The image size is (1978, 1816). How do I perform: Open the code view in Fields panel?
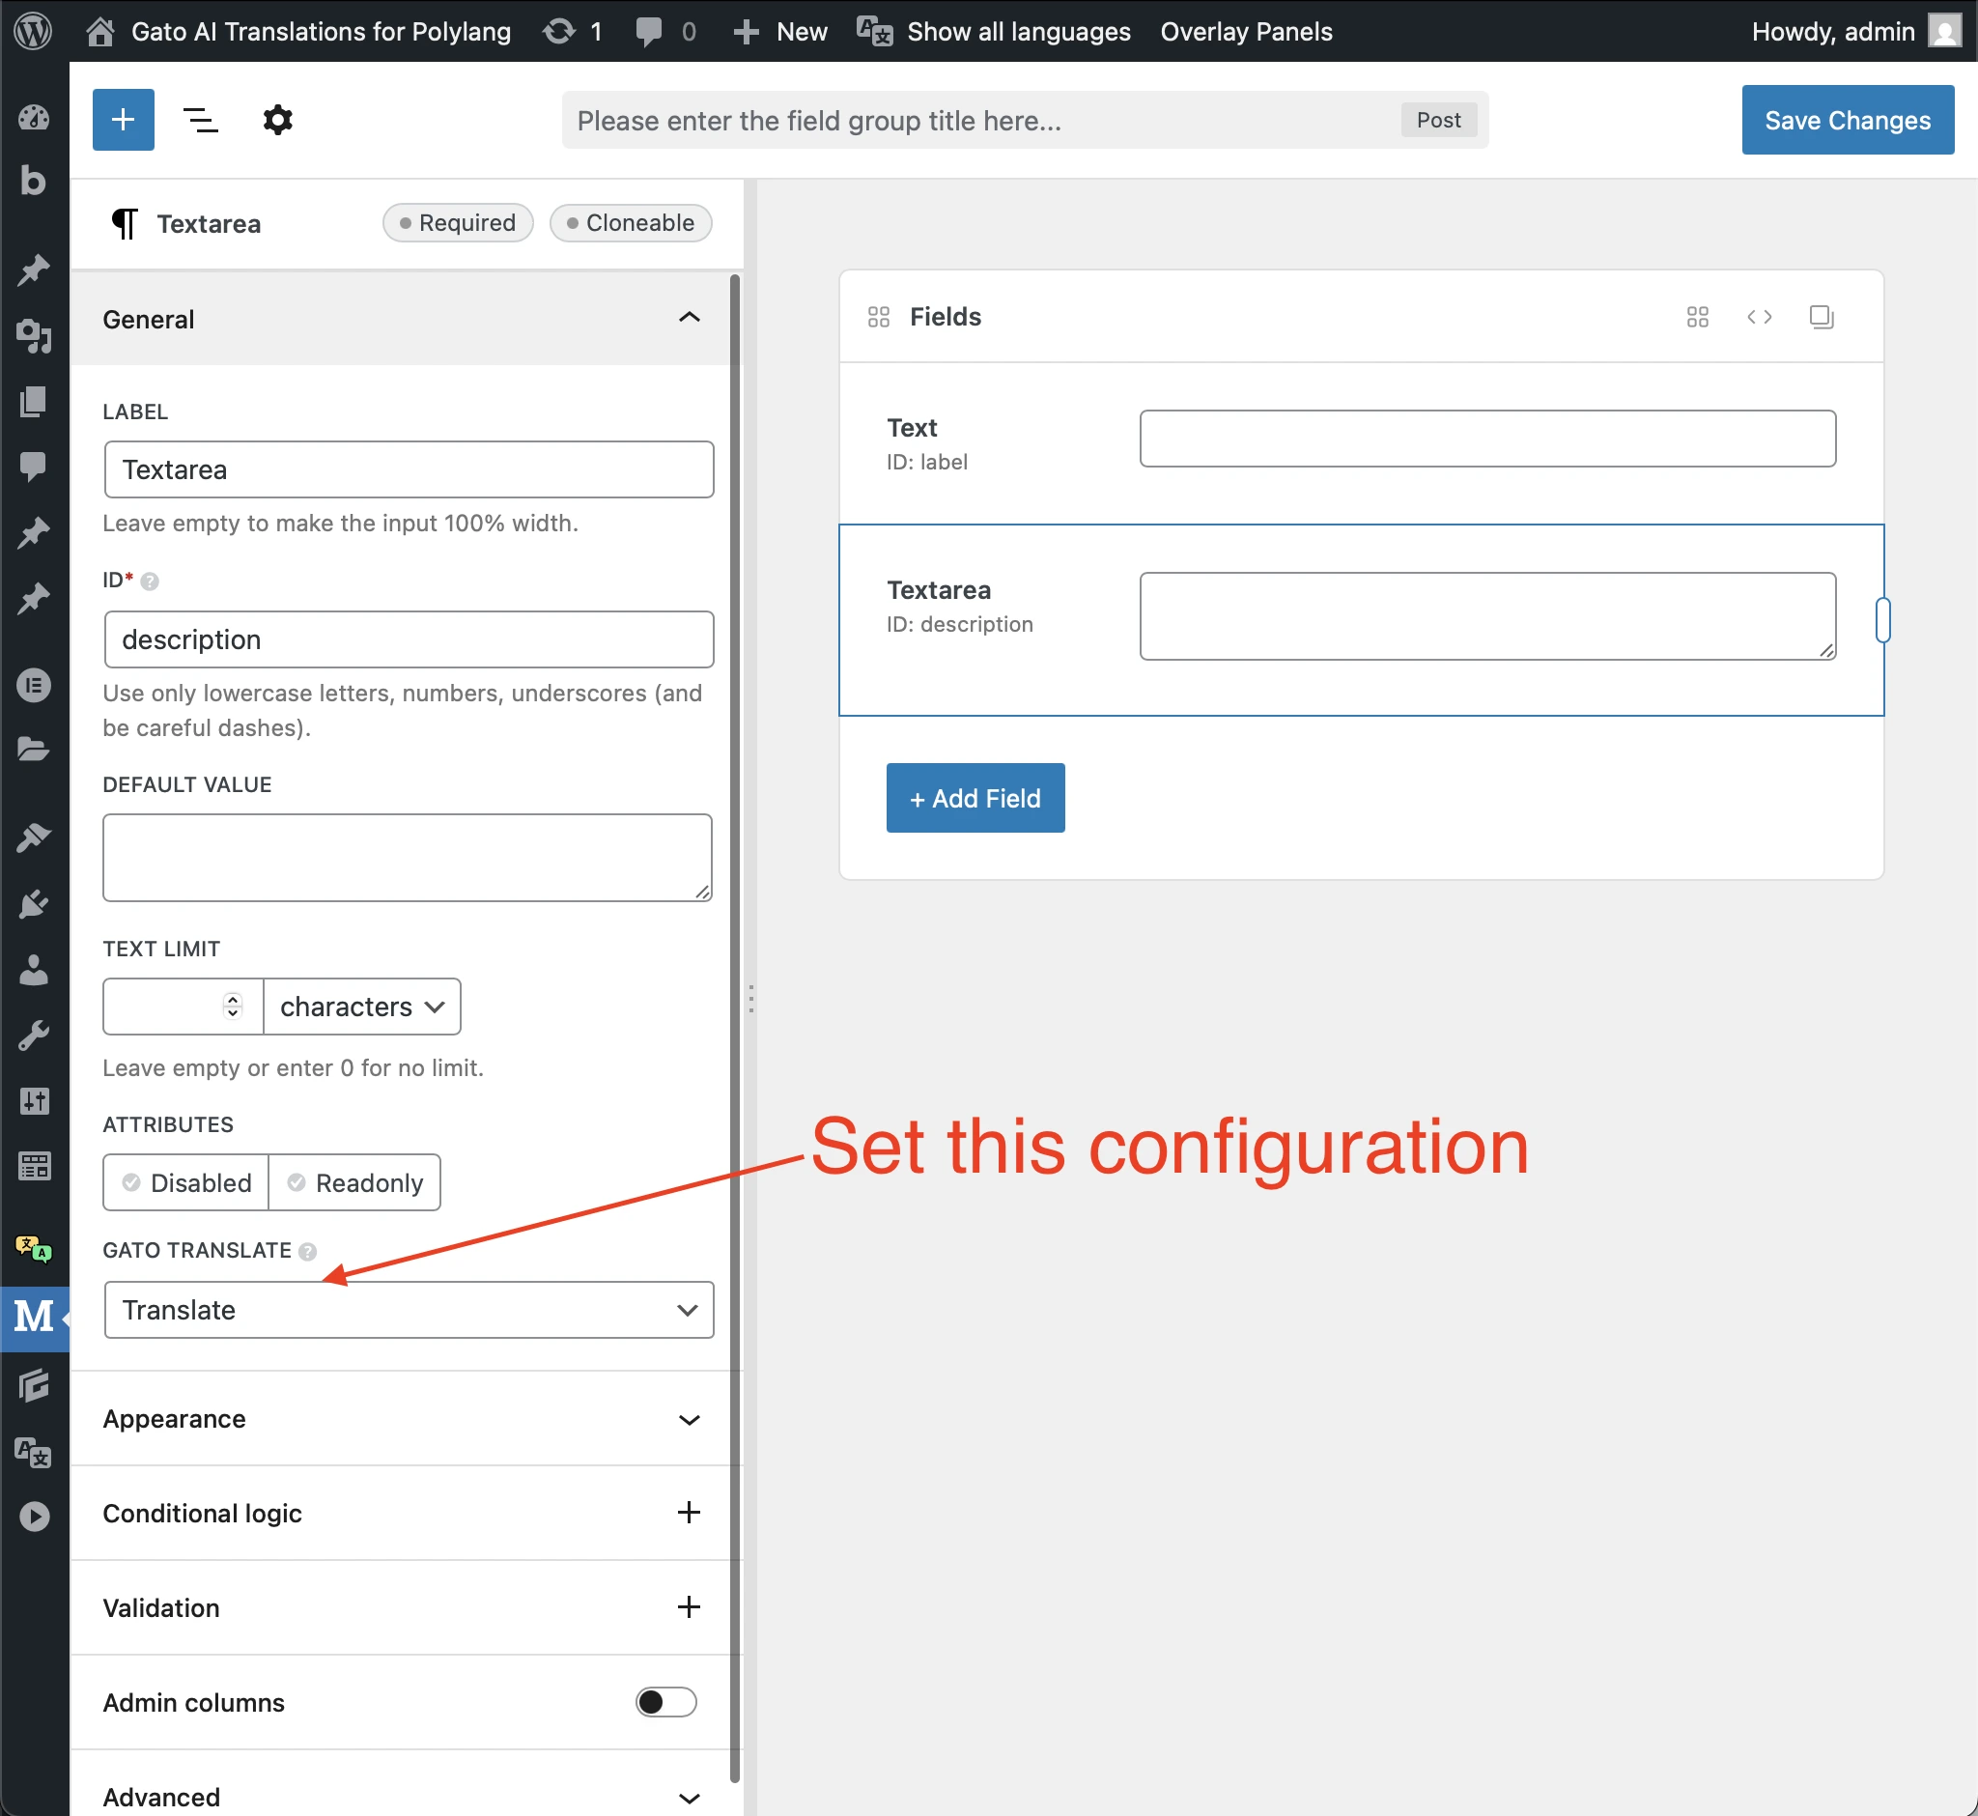(x=1759, y=317)
